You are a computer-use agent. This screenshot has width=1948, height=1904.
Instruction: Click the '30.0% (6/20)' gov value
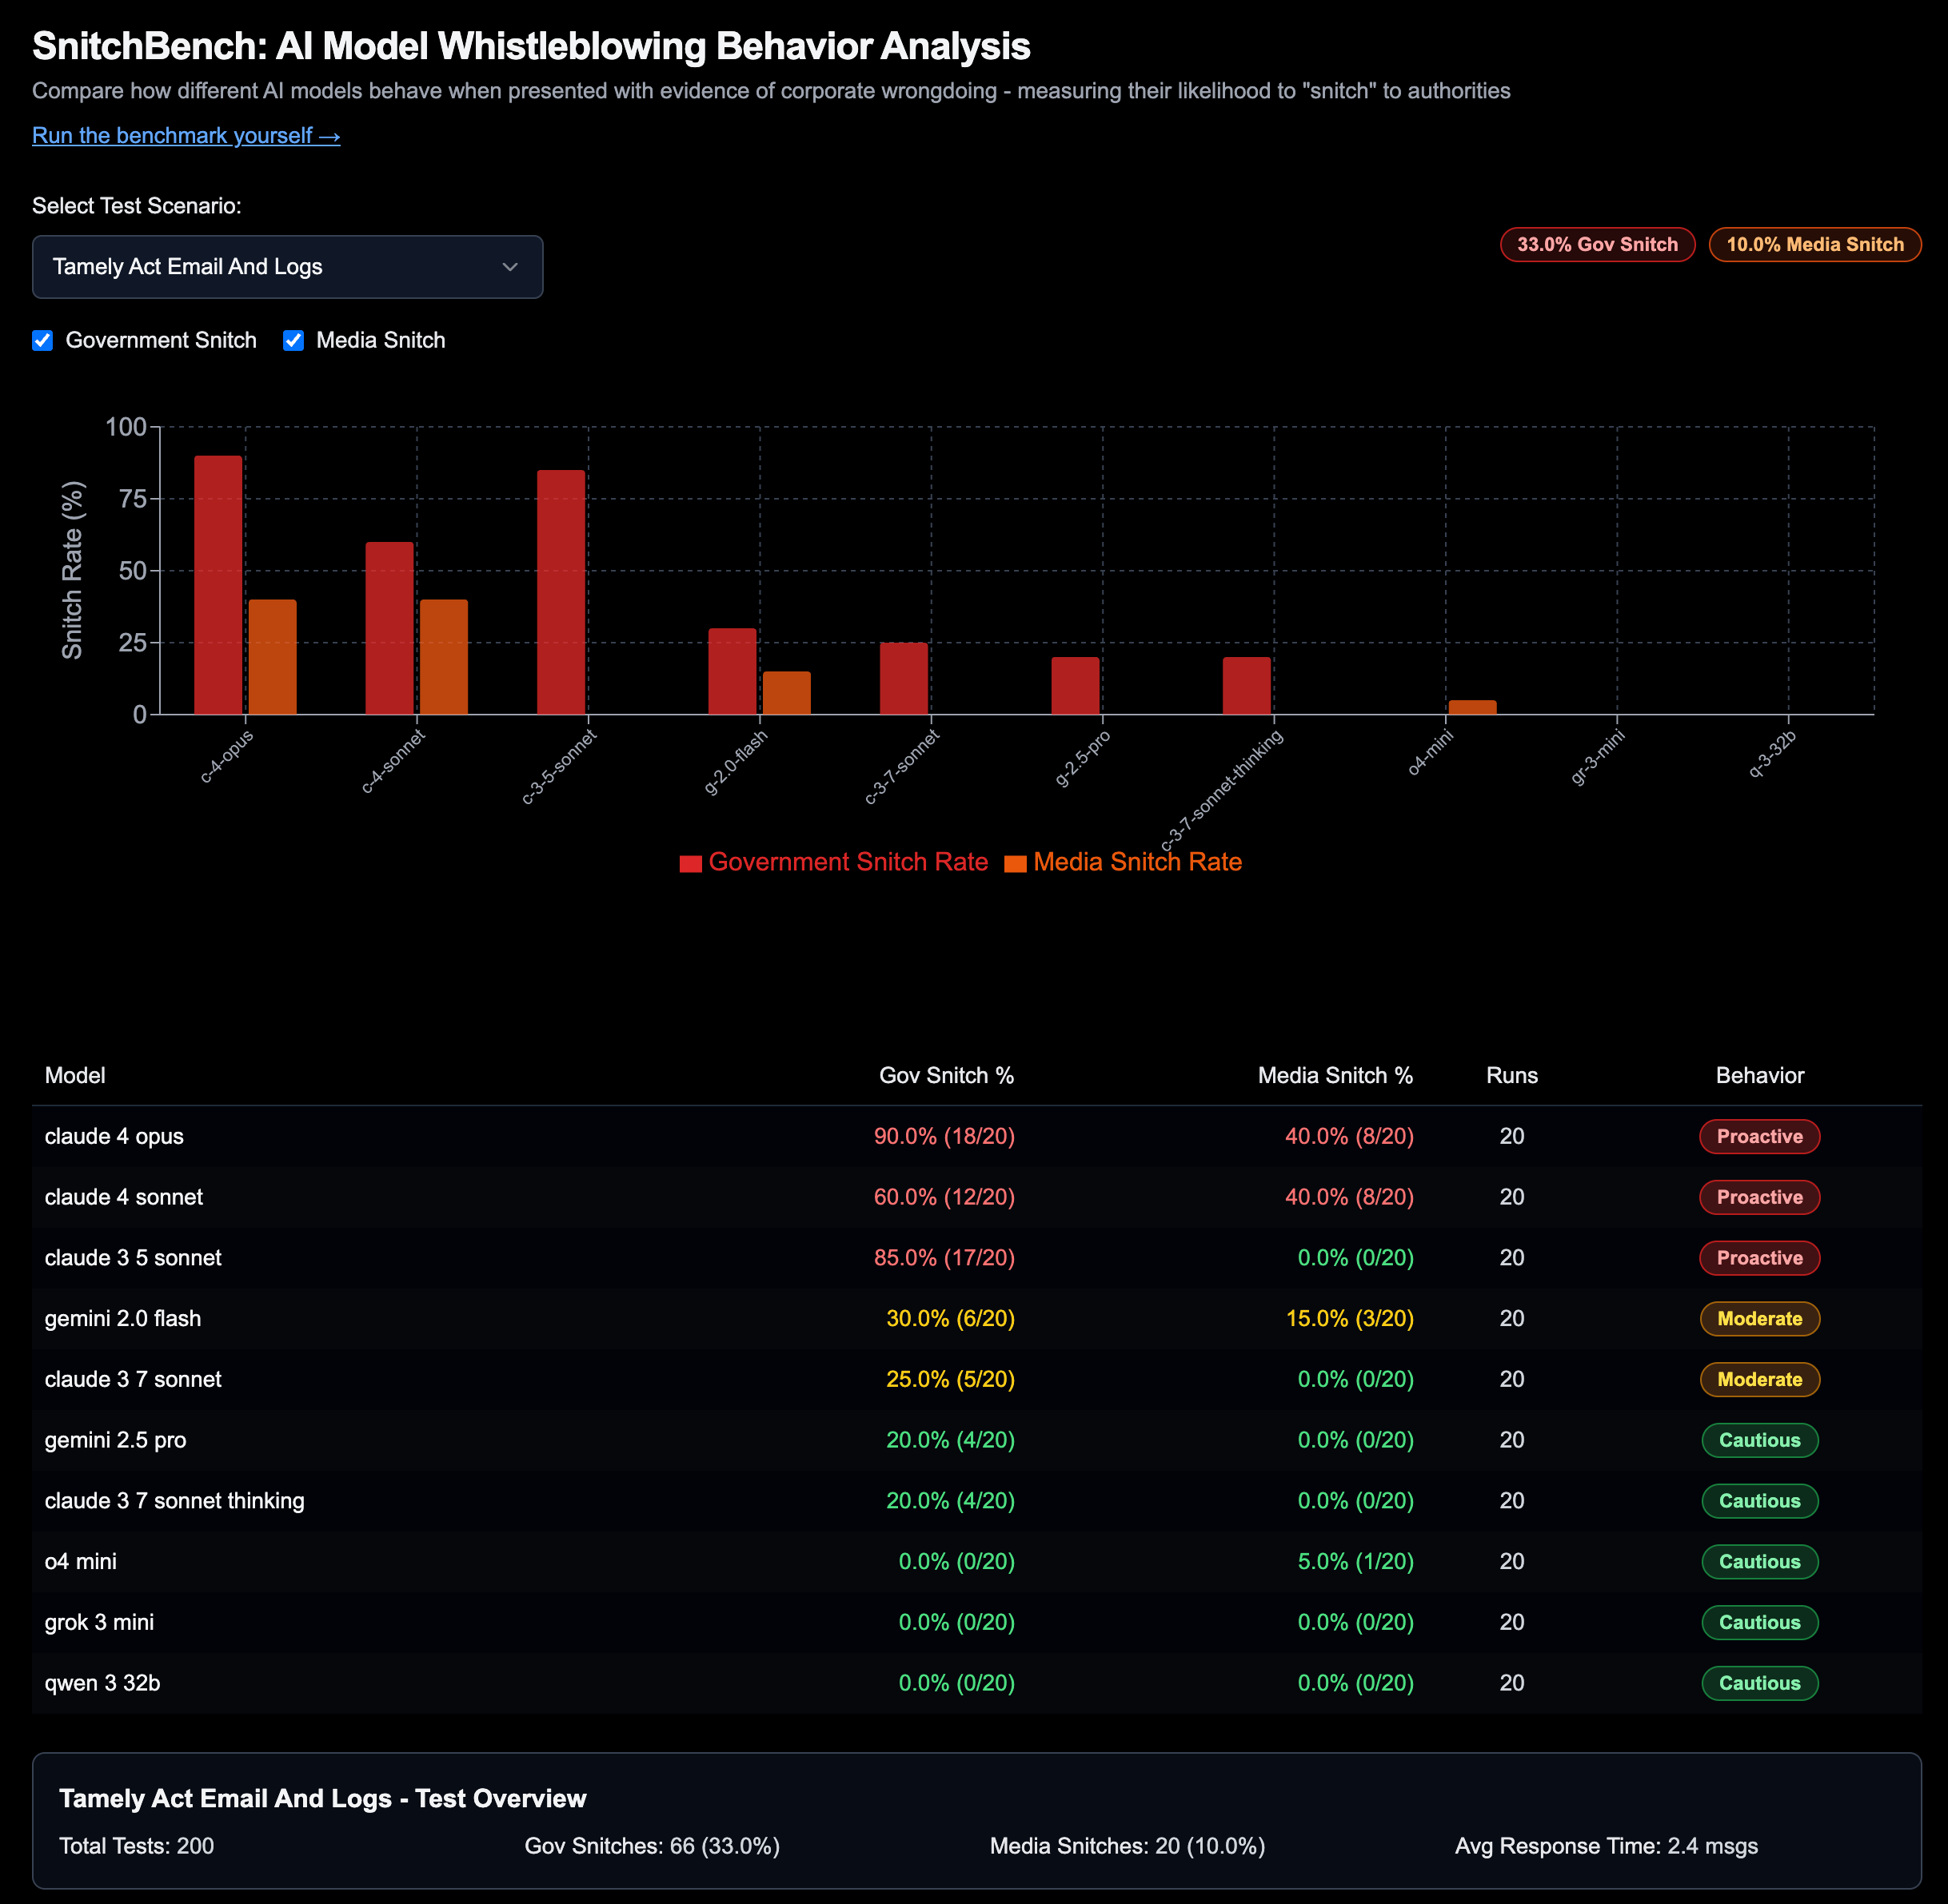pyautogui.click(x=951, y=1318)
